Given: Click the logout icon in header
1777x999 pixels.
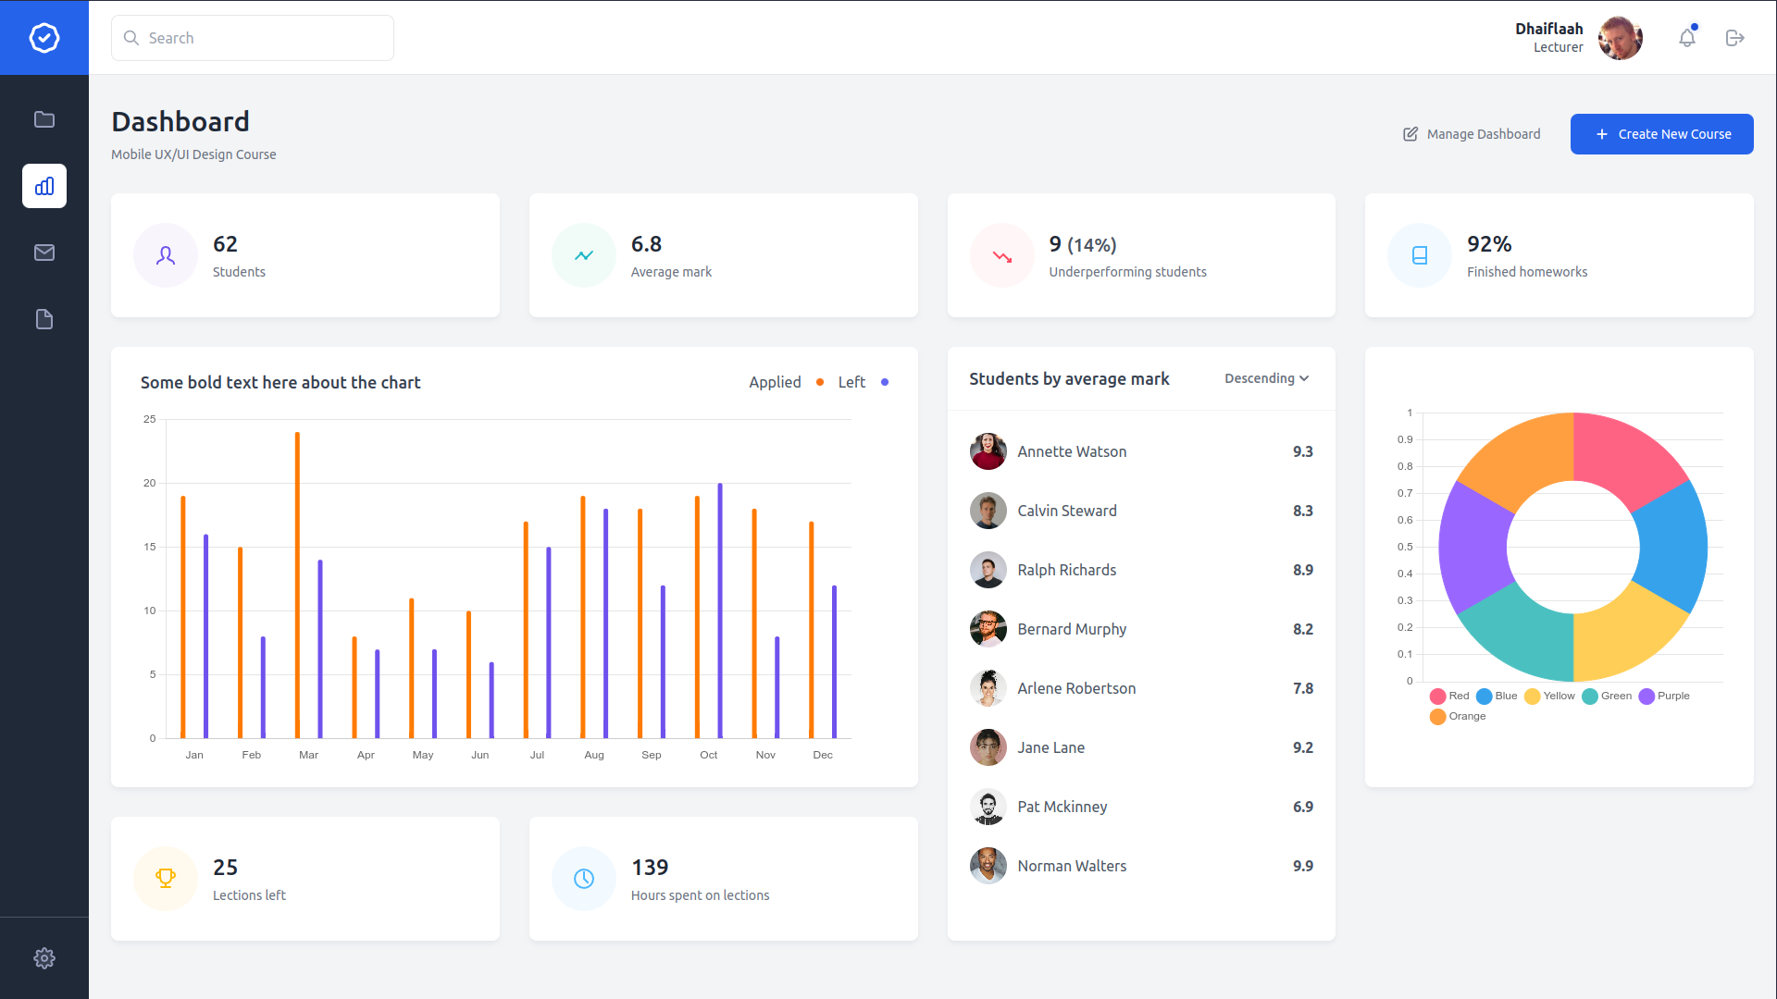Looking at the screenshot, I should (1735, 38).
